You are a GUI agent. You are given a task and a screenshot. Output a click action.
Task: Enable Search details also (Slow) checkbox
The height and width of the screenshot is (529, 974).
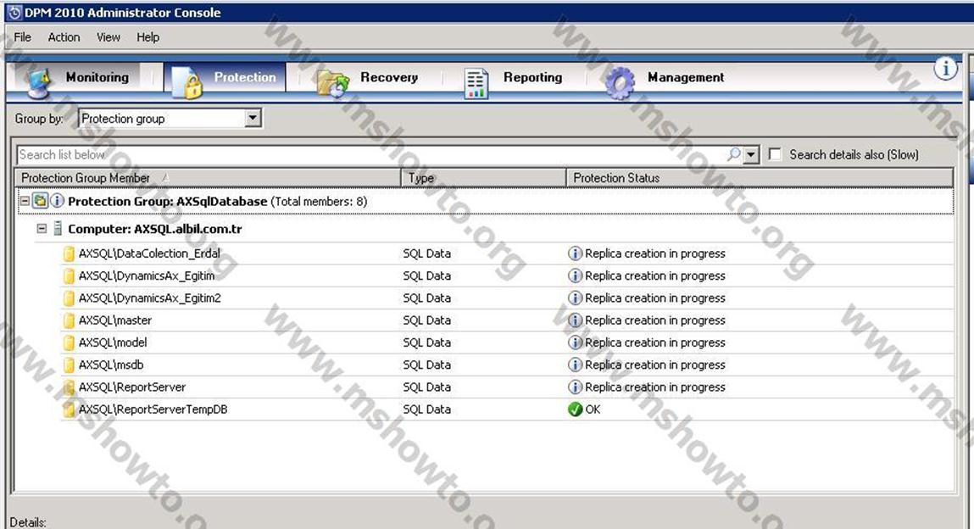click(x=775, y=154)
